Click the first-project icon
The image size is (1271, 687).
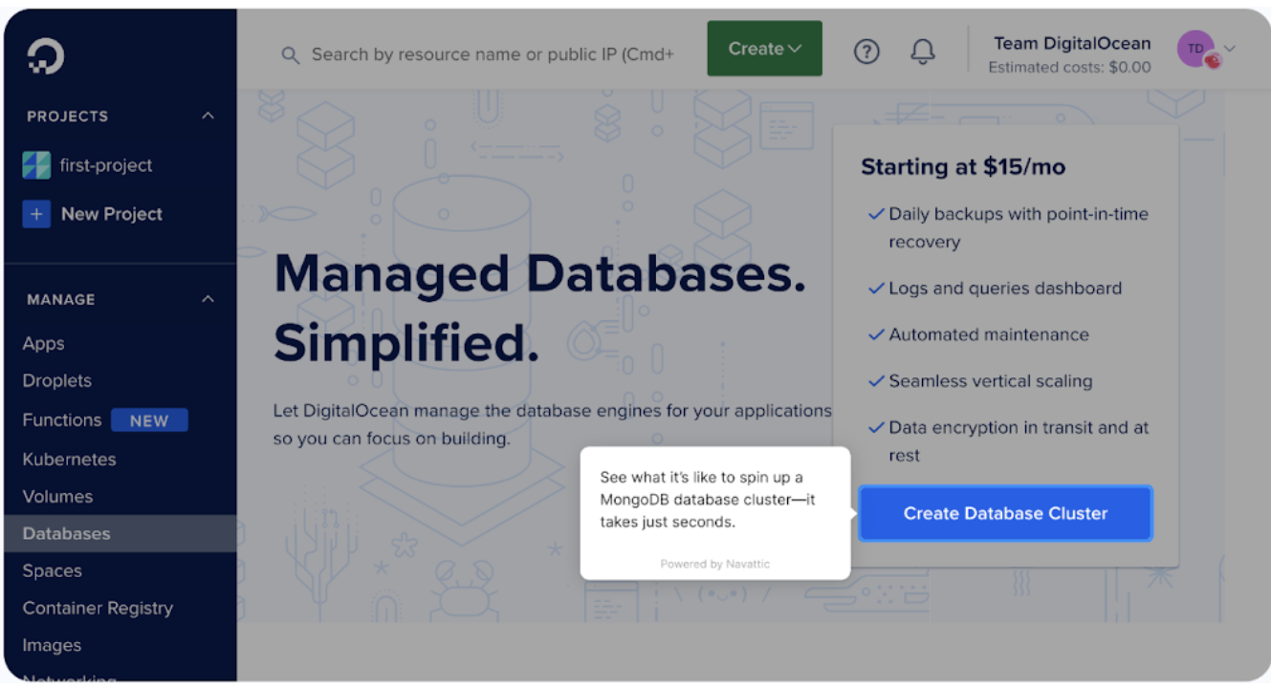[36, 165]
